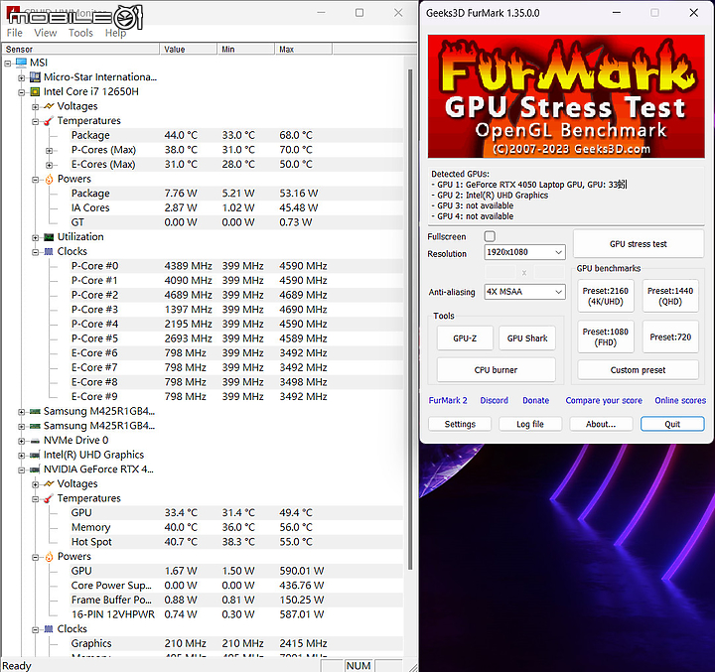
Task: Click the Sensor column header
Action: point(81,50)
